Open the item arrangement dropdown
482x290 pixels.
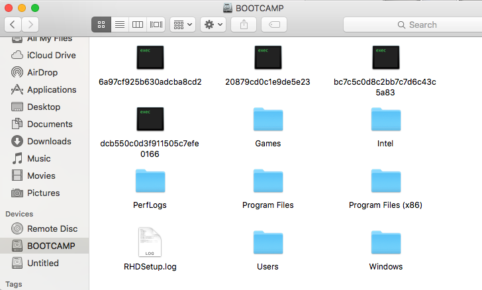click(183, 24)
